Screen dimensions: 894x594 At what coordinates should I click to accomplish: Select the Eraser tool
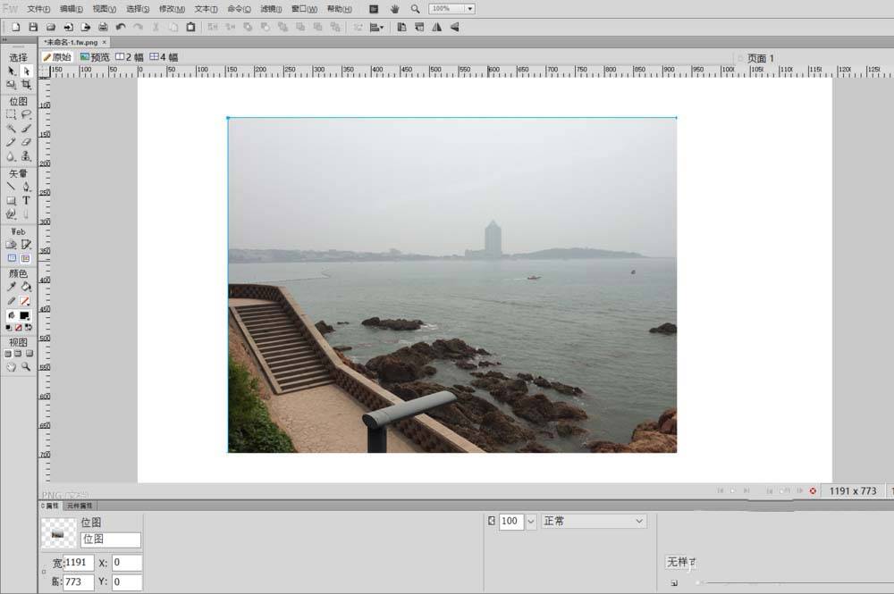pos(26,142)
